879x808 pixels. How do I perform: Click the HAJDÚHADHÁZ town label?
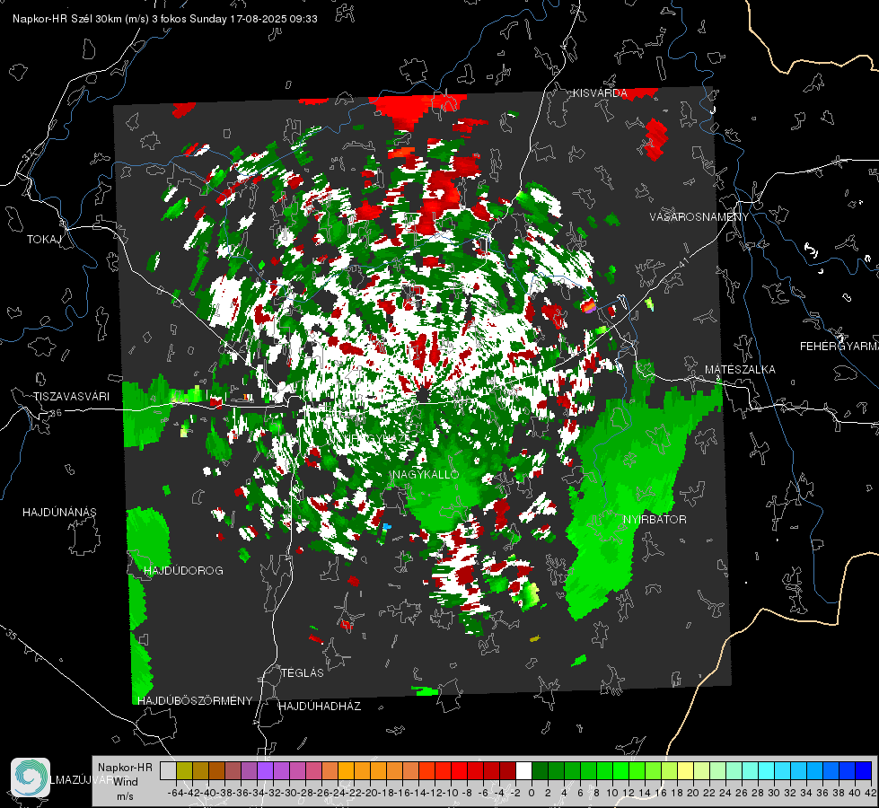[320, 707]
